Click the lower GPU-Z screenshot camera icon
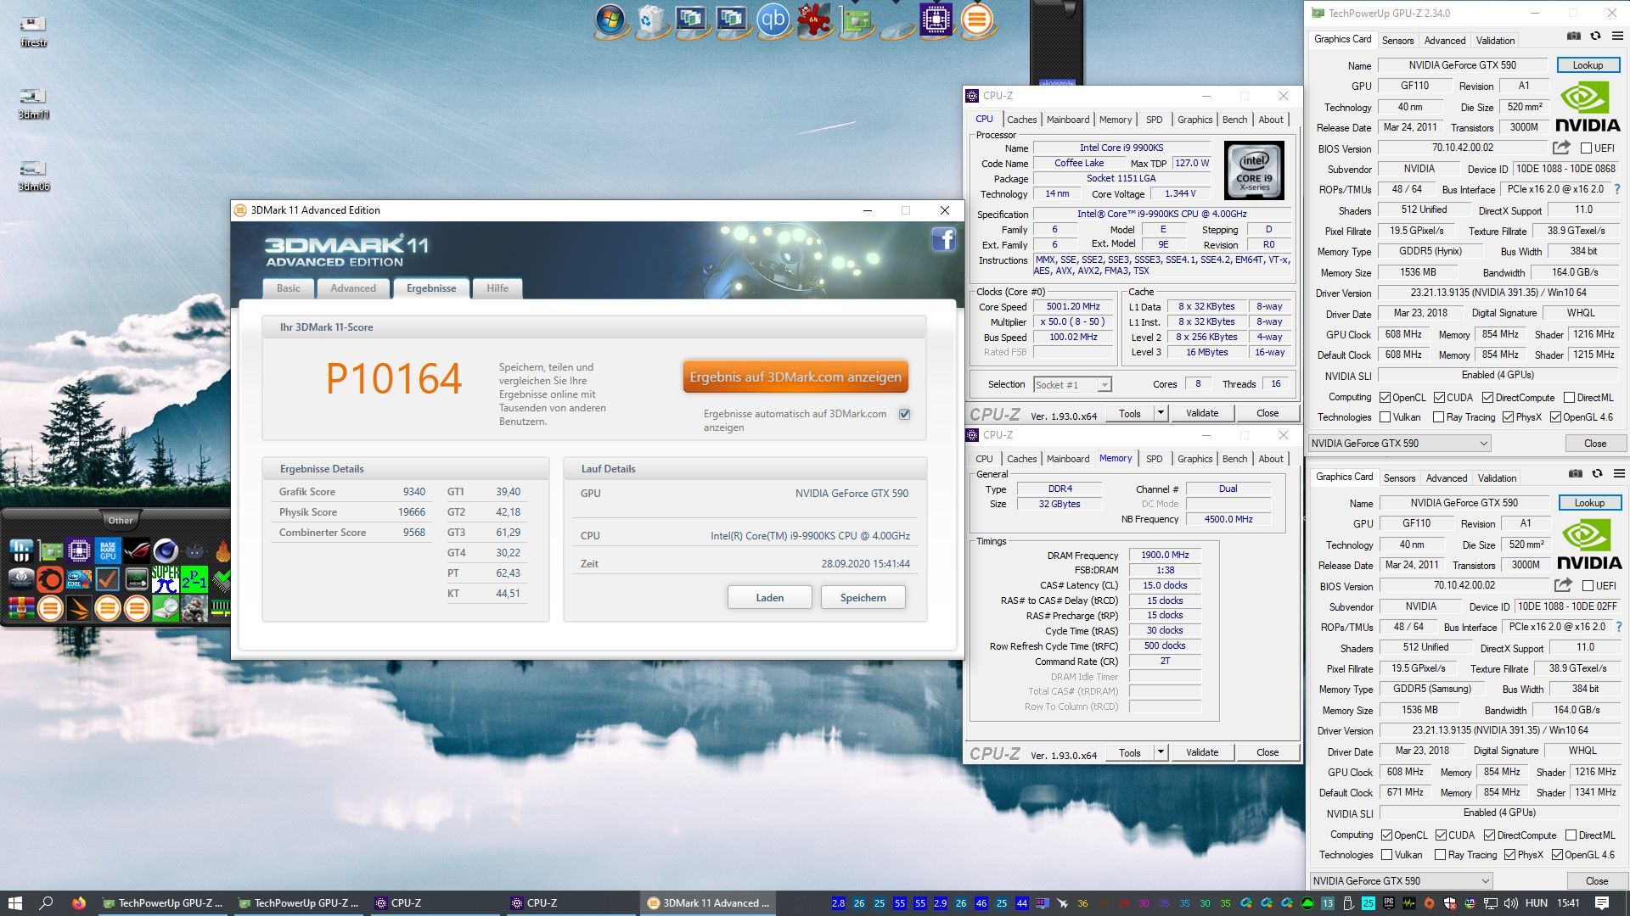 coord(1575,474)
